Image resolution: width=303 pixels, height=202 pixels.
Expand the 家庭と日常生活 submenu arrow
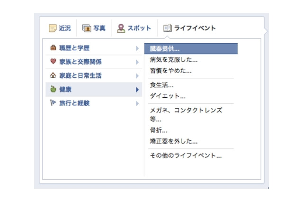point(137,76)
